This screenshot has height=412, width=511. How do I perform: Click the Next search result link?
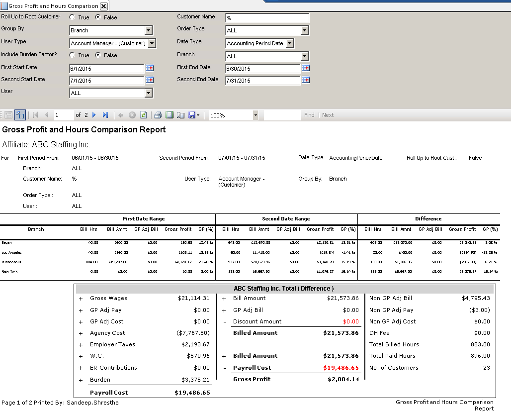(328, 115)
